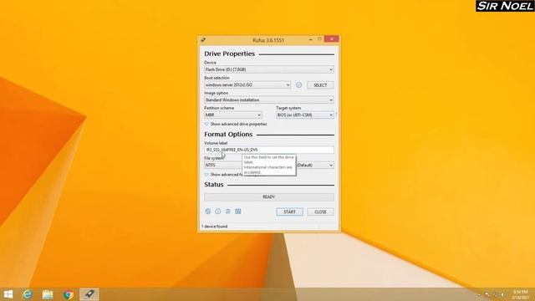Click SELECT to choose an ISO
Screen dimensions: 535x301
click(x=320, y=85)
